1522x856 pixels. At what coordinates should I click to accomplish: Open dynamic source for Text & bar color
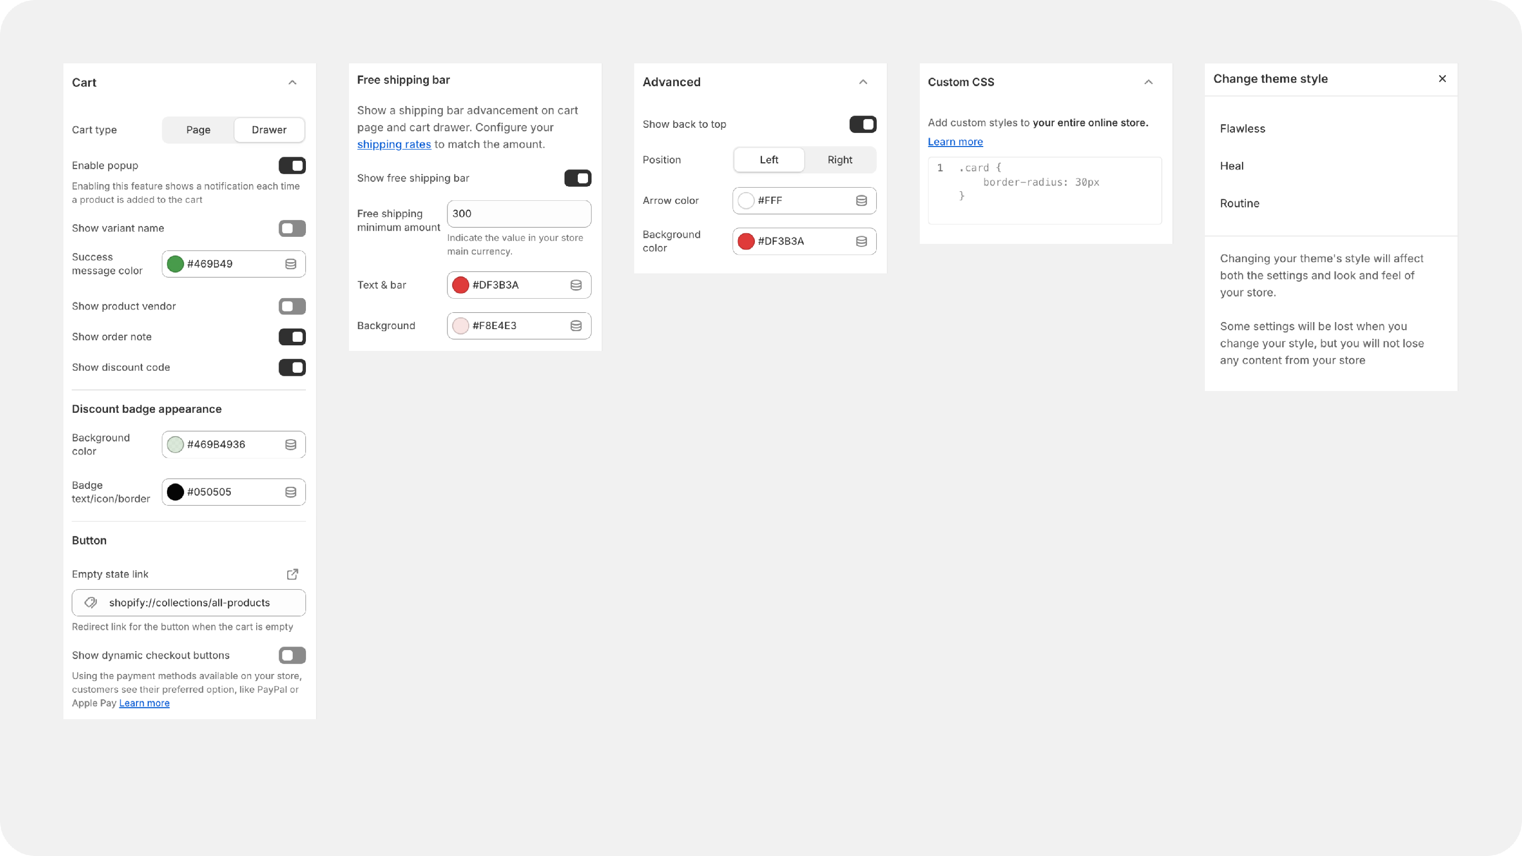(576, 286)
